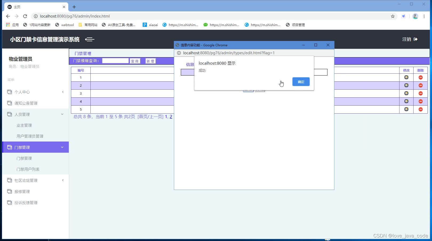Delete row 5 with red icon
Viewport: 432px width, 241px height.
point(421,109)
